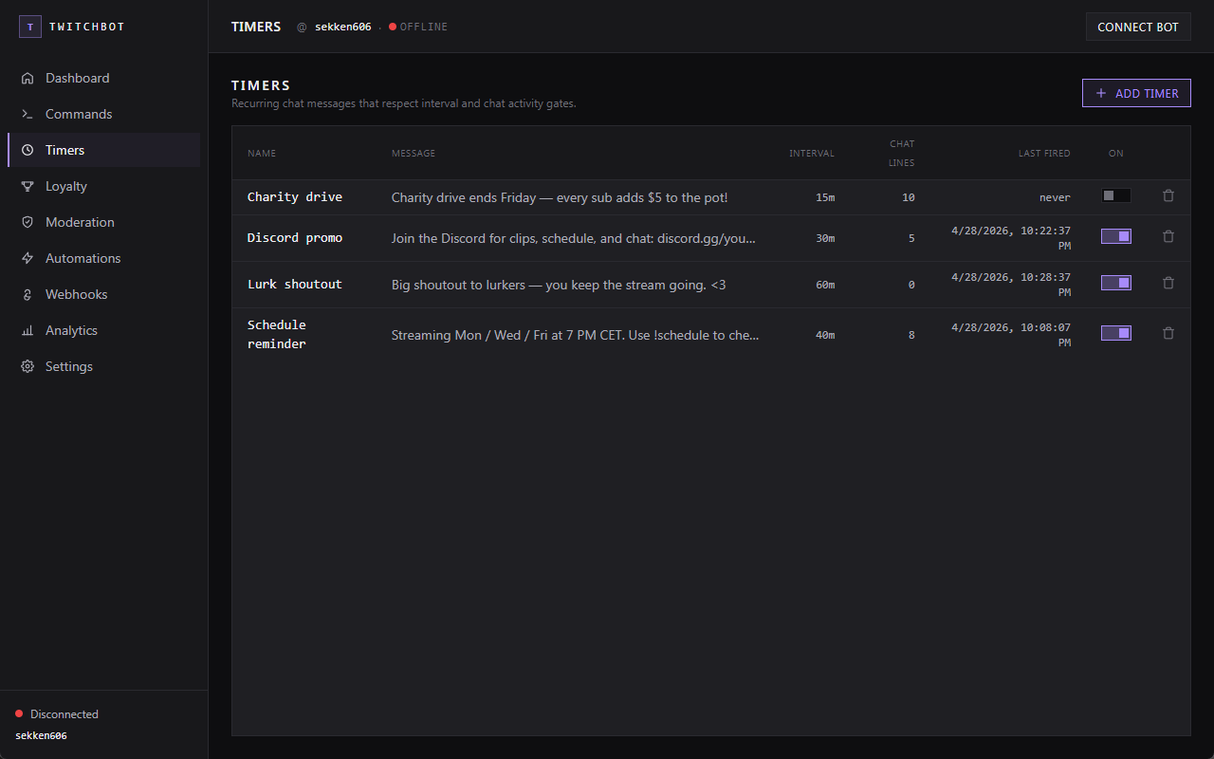Screen dimensions: 1214x759
Task: Click the Lurk shoutout chat lines value 0
Action: tap(911, 285)
